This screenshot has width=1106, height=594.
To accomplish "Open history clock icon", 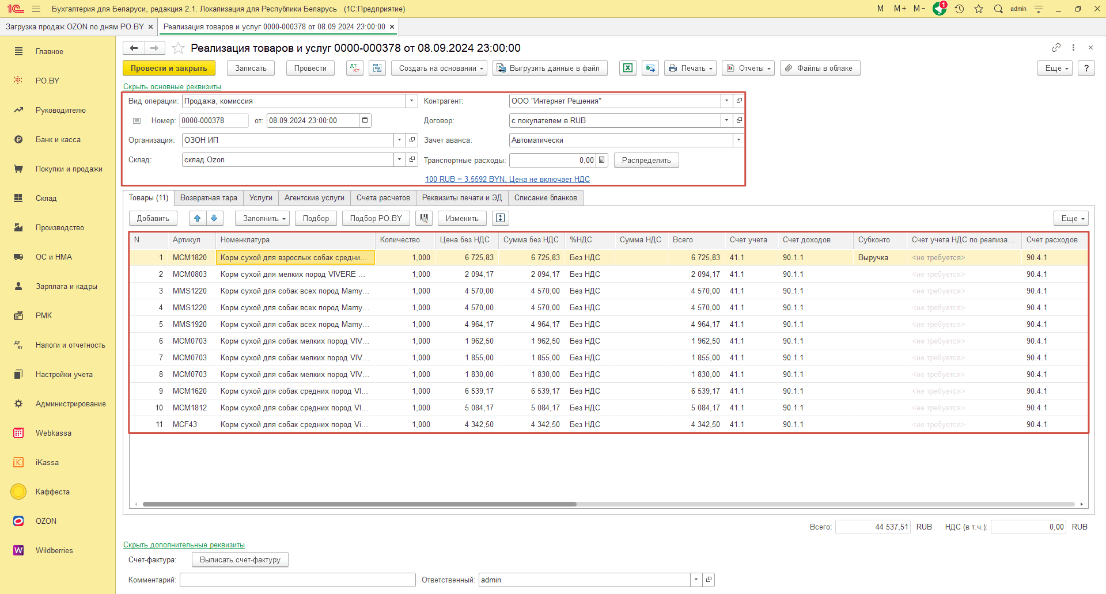I will tap(959, 9).
